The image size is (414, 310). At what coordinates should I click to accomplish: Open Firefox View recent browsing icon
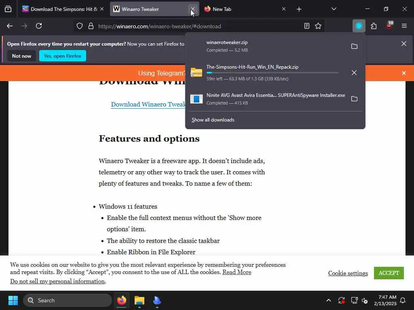coord(8,9)
